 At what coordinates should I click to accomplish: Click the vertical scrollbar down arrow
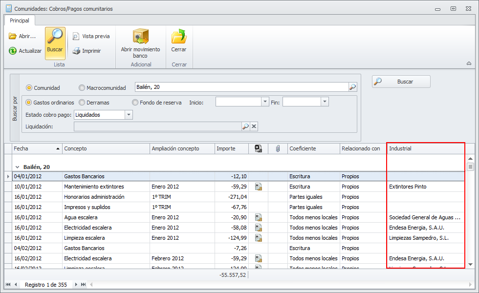tap(470, 264)
